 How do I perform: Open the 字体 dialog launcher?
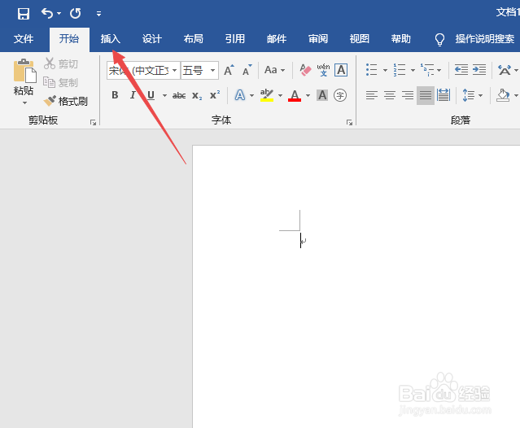click(x=349, y=122)
